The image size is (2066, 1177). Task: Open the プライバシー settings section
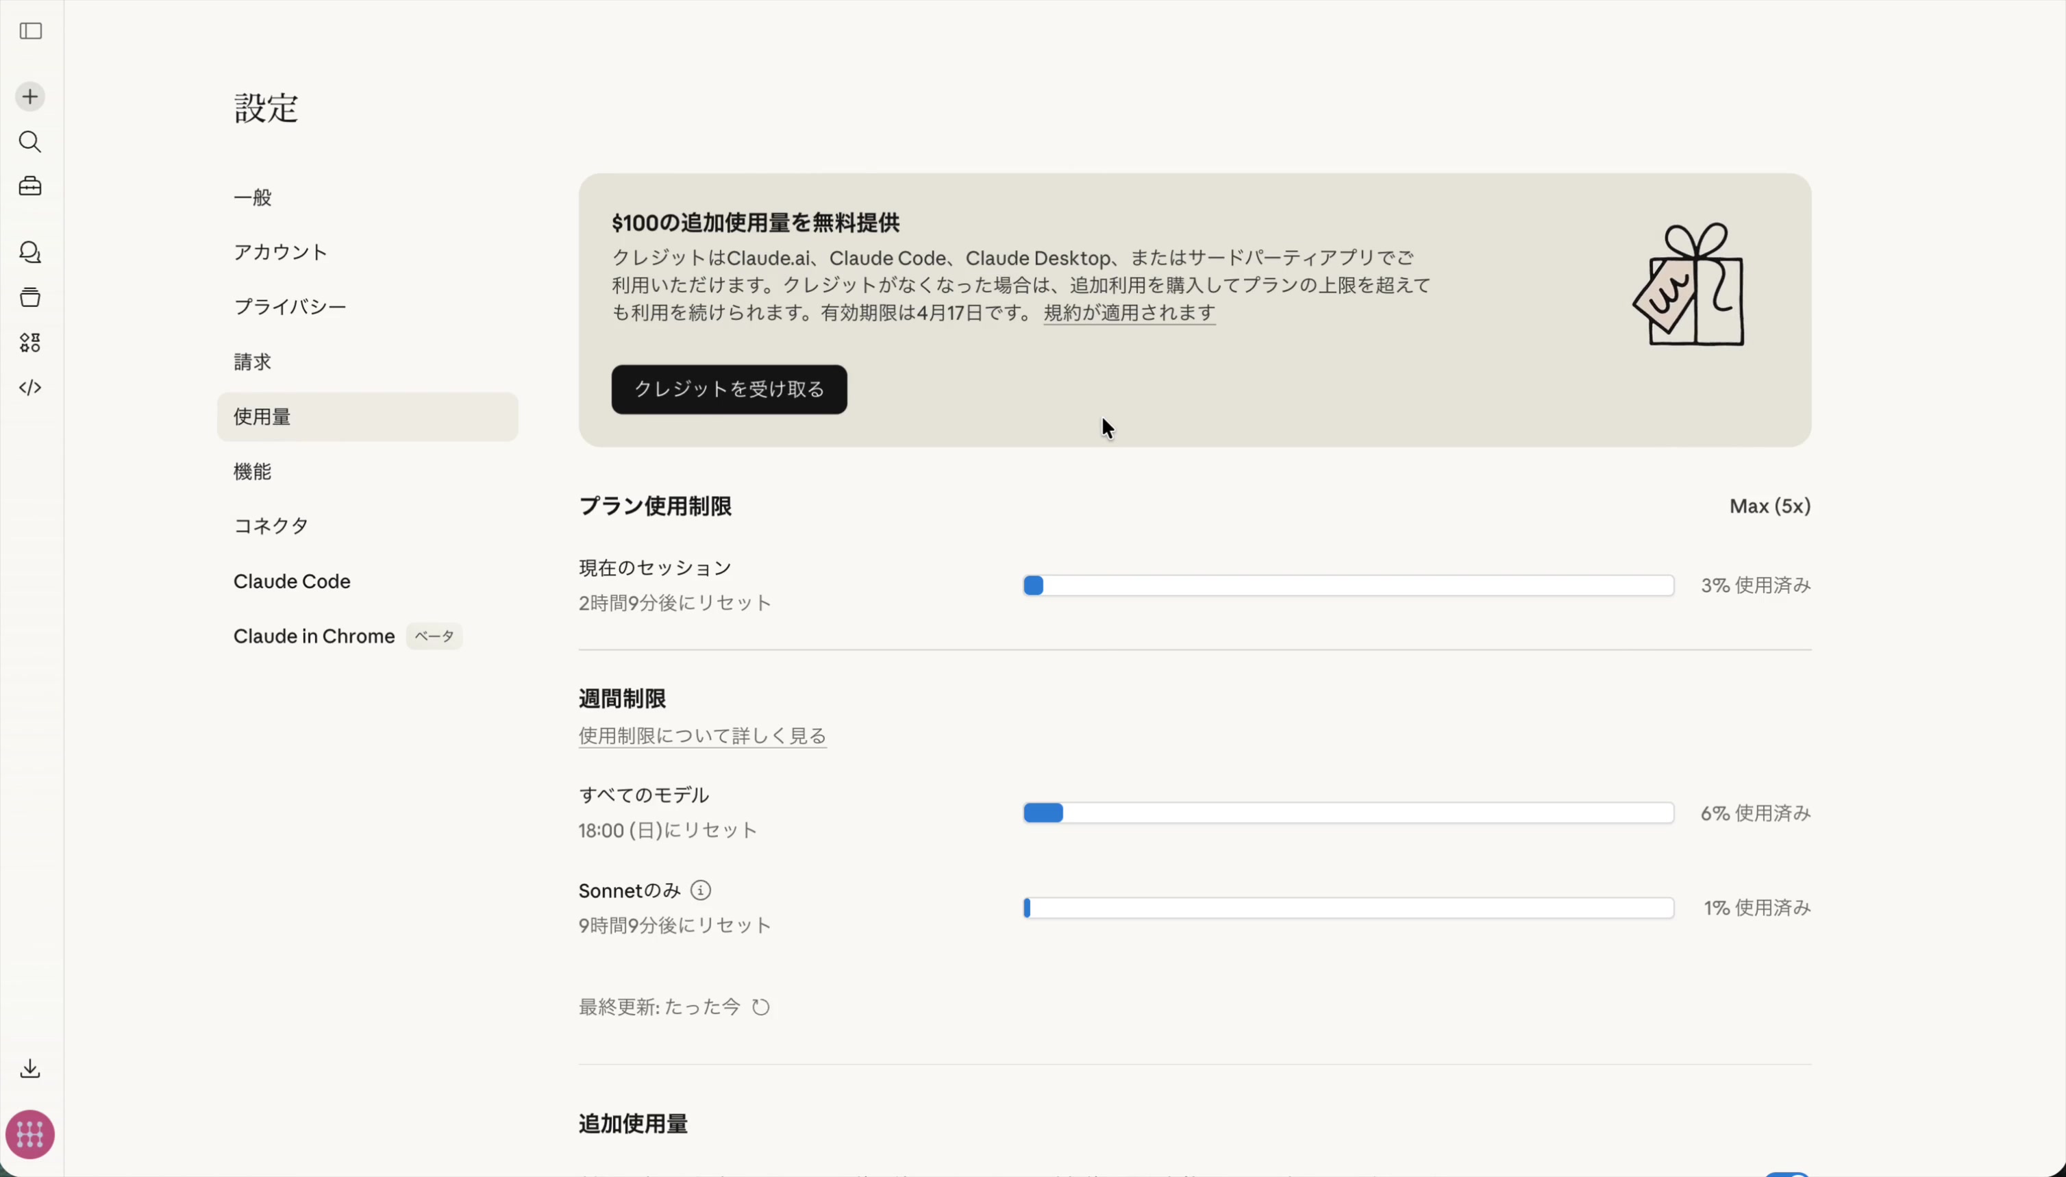point(290,306)
